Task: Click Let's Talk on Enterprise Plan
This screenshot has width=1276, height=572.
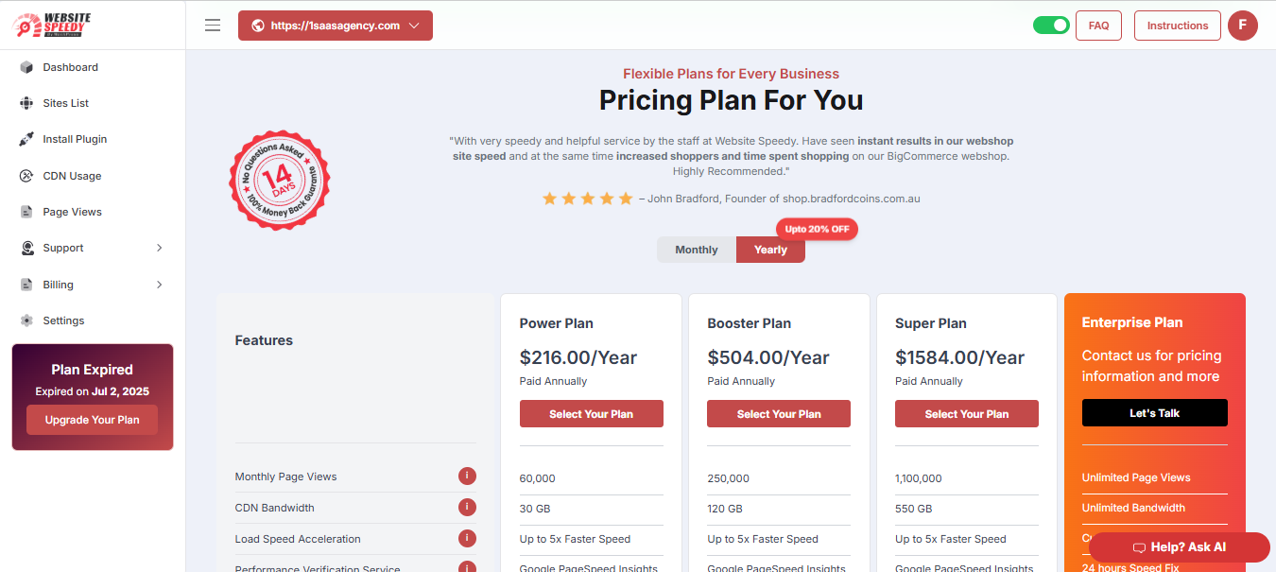Action: 1155,413
